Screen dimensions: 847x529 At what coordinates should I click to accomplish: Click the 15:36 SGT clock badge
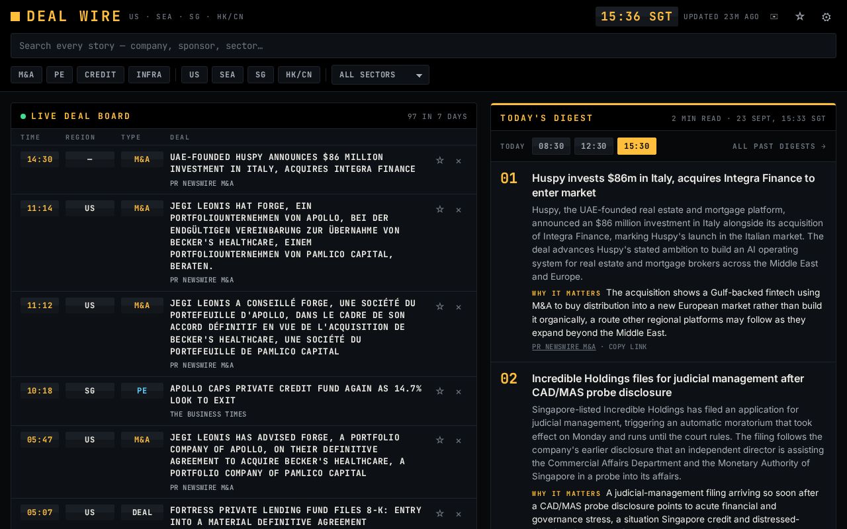(x=637, y=17)
